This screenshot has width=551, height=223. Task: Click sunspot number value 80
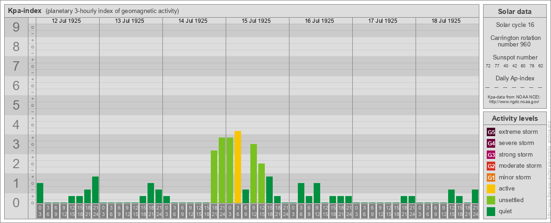point(523,66)
